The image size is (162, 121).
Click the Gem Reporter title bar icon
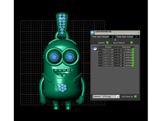pyautogui.click(x=92, y=33)
